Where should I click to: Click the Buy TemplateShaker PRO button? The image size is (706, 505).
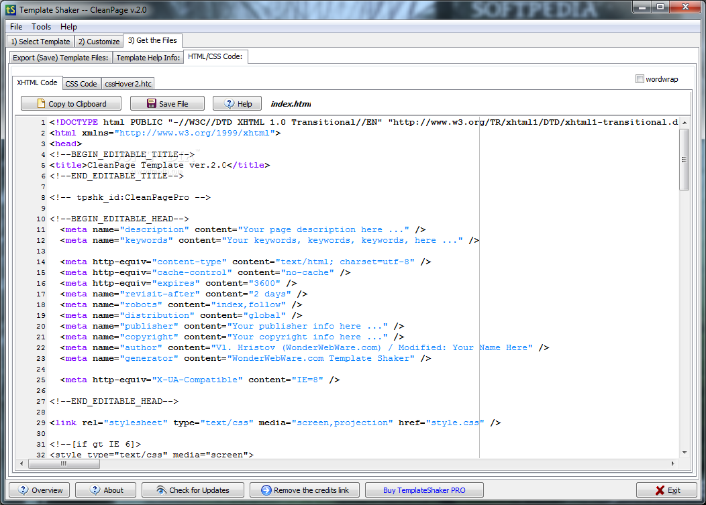[424, 490]
